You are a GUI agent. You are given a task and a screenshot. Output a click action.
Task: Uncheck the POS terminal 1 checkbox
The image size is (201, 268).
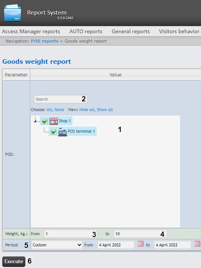coord(54,132)
